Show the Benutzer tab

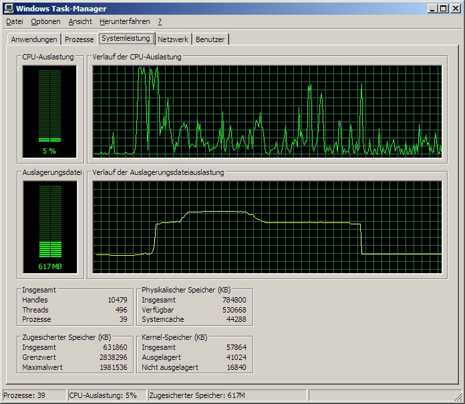210,39
